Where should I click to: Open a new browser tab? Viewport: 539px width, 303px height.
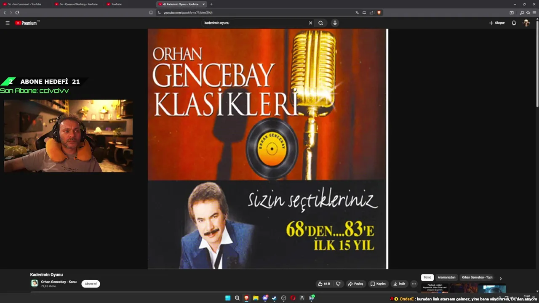coord(211,4)
